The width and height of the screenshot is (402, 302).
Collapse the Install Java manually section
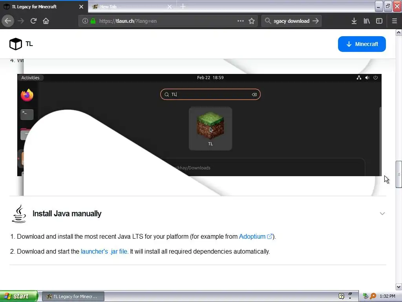tap(382, 214)
